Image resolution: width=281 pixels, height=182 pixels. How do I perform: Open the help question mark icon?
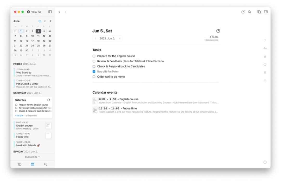265,162
